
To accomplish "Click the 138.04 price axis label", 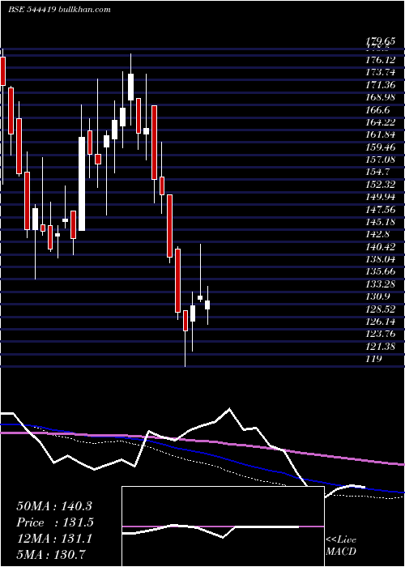I will coord(381,259).
